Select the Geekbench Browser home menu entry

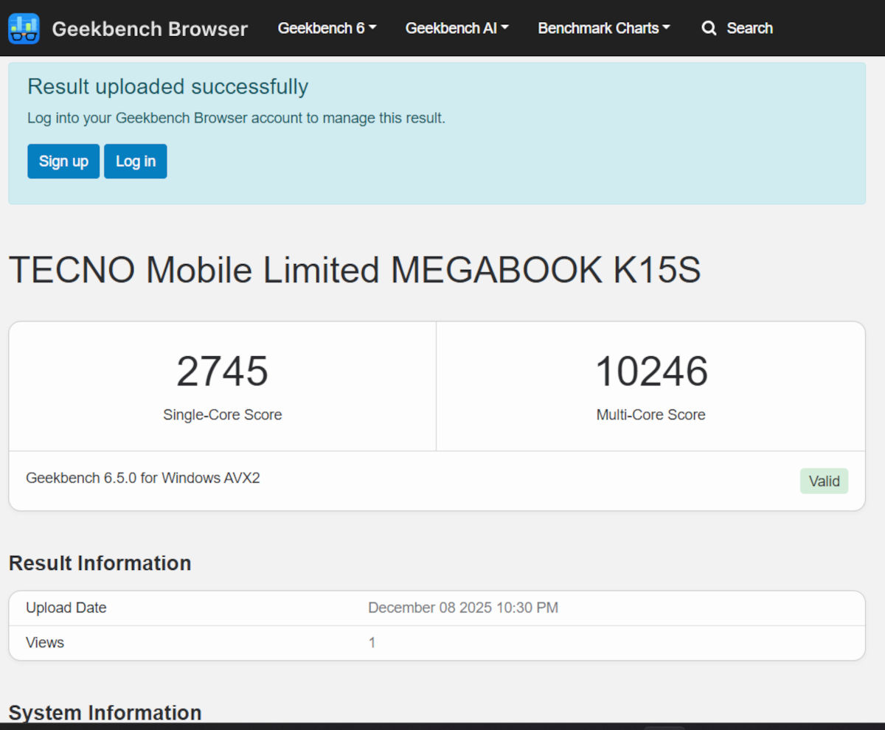click(x=150, y=29)
